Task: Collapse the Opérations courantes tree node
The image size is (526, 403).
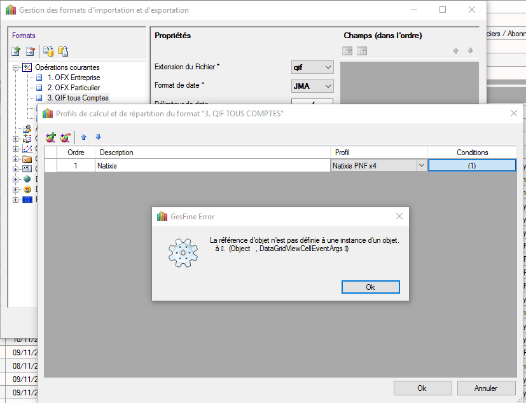Action: [16, 67]
